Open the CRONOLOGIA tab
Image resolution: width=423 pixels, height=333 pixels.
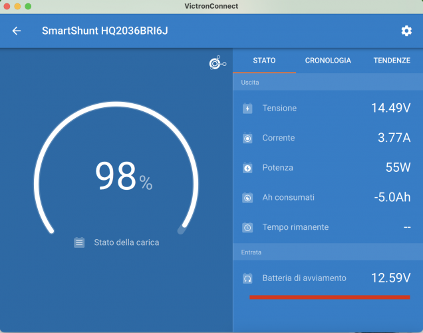tap(328, 60)
